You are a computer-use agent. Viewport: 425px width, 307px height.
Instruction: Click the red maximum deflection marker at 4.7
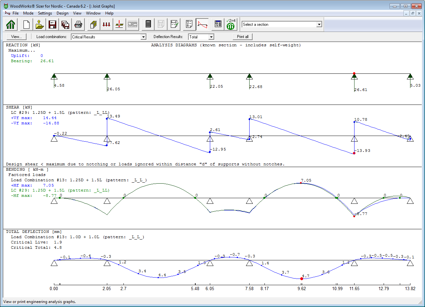(x=302, y=279)
